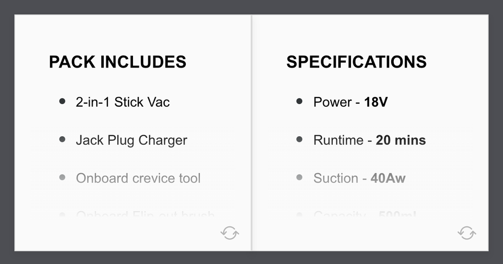Click the flip icon on Pack Includes card
This screenshot has width=503, height=264.
click(x=230, y=233)
